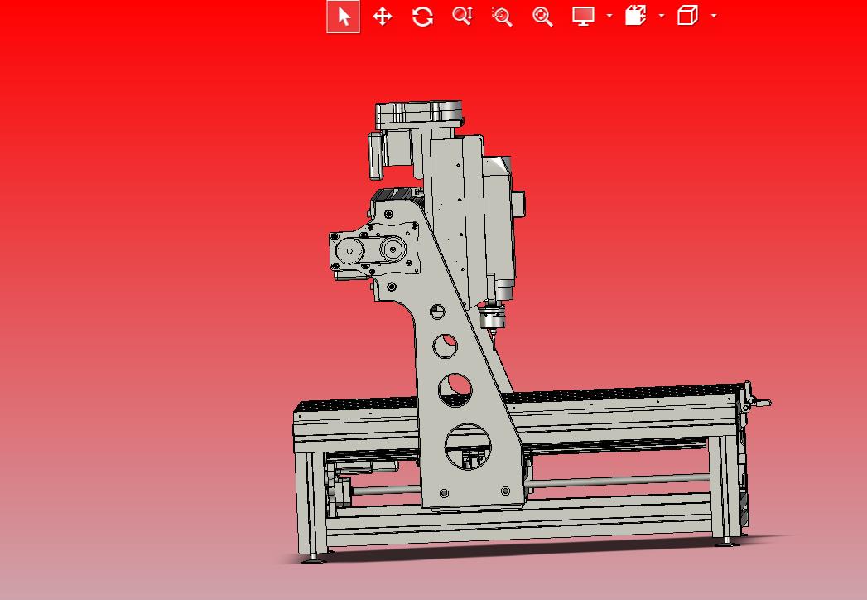867x600 pixels.
Task: Activate the Select arrow tool
Action: pos(344,16)
